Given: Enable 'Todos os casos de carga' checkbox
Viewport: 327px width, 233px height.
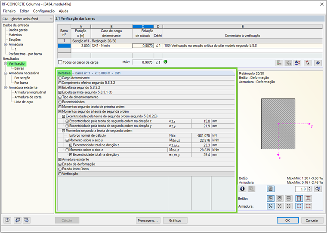Looking at the screenshot, I should (x=60, y=62).
